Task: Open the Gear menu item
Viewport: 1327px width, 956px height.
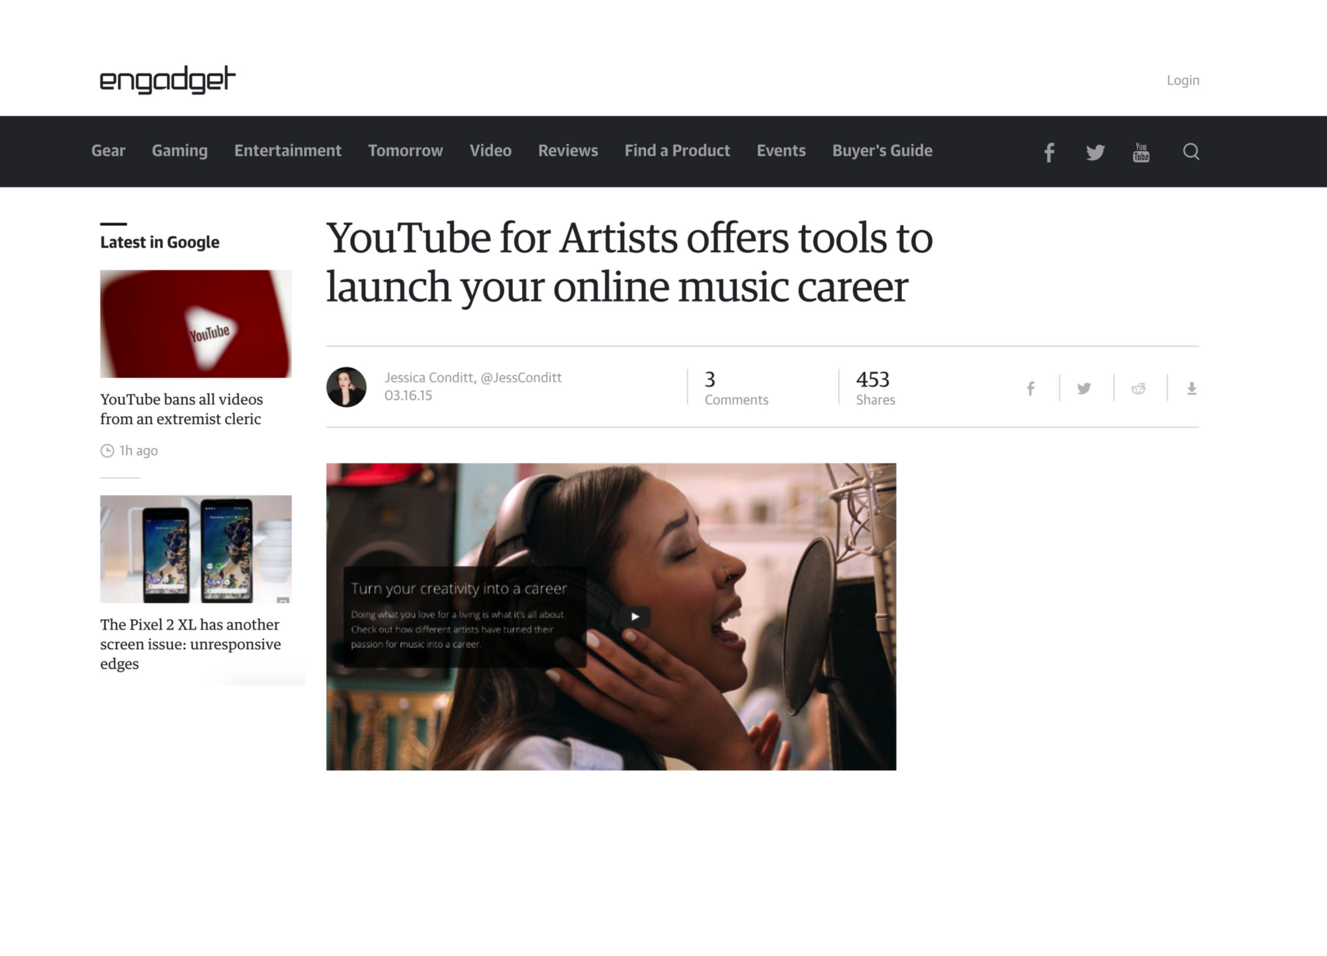Action: pos(108,151)
